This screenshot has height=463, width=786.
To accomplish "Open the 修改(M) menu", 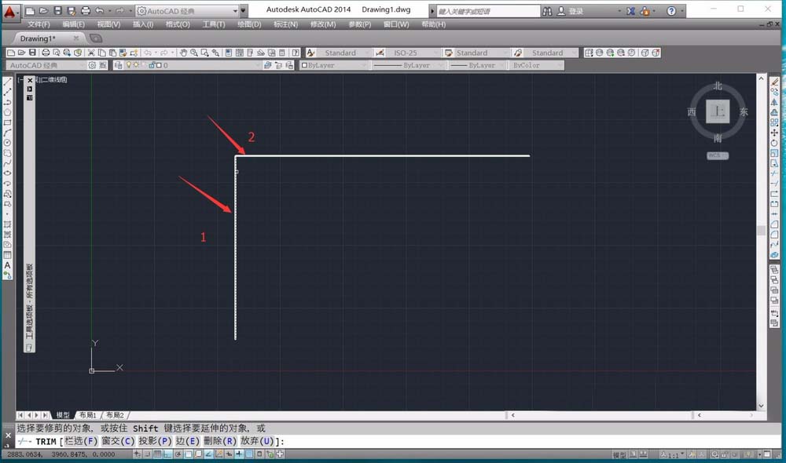I will click(x=323, y=24).
